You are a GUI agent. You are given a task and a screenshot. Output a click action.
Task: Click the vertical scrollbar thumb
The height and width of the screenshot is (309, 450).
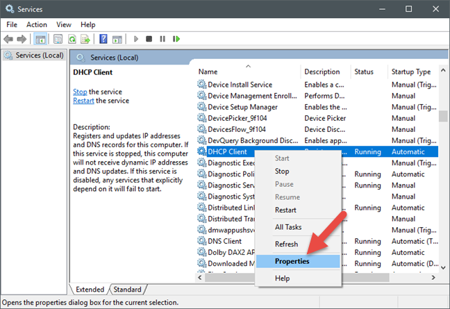[443, 116]
